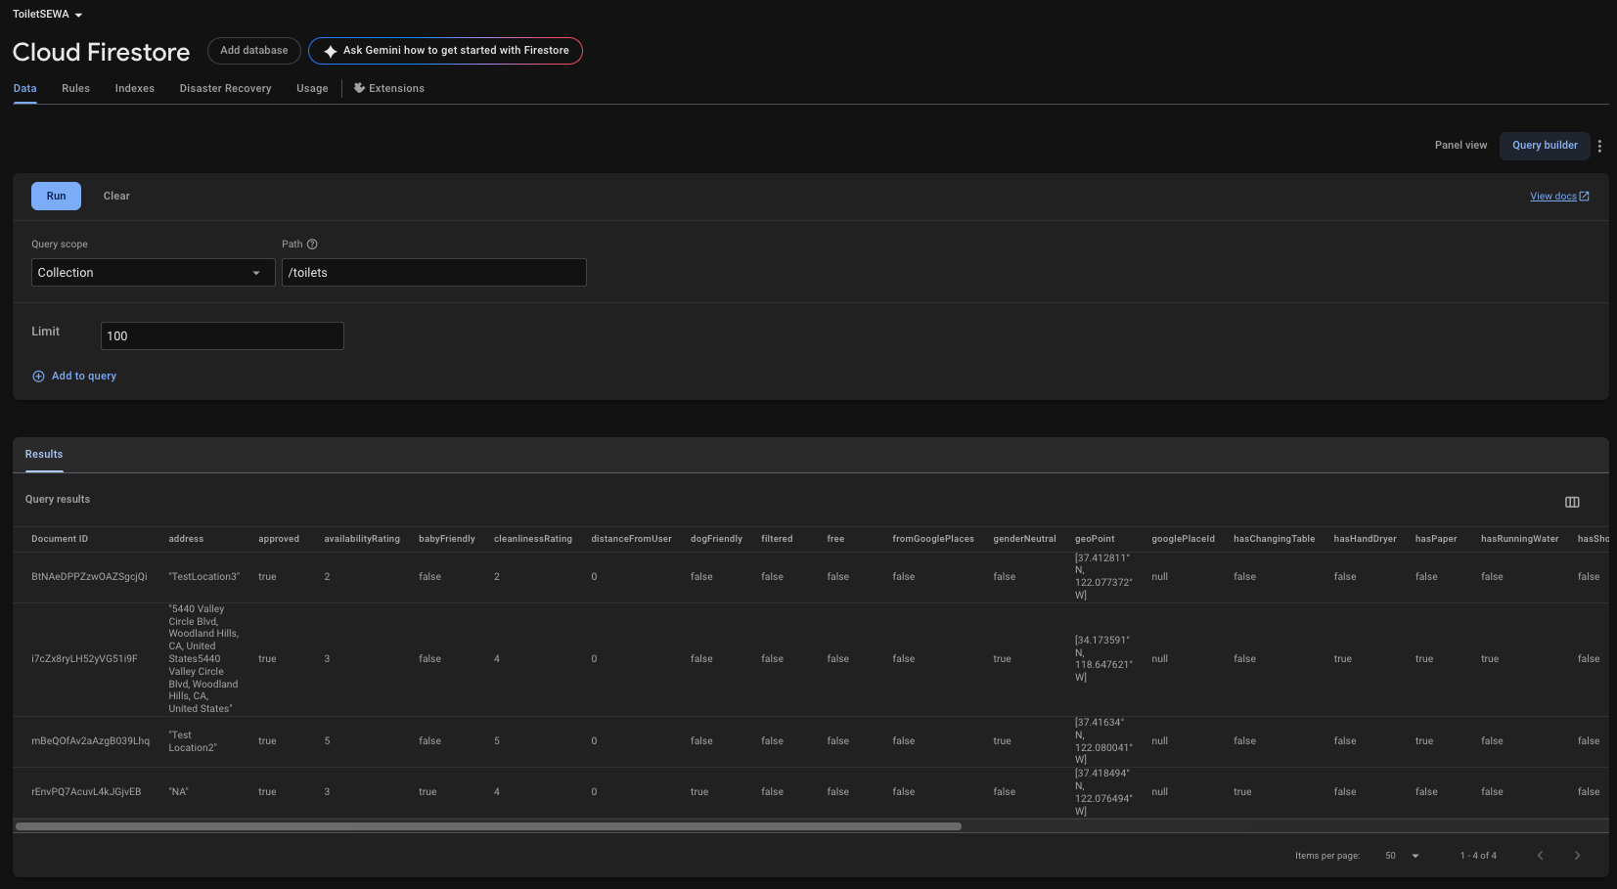Go to the previous results page arrow
This screenshot has width=1617, height=889.
[x=1540, y=856]
